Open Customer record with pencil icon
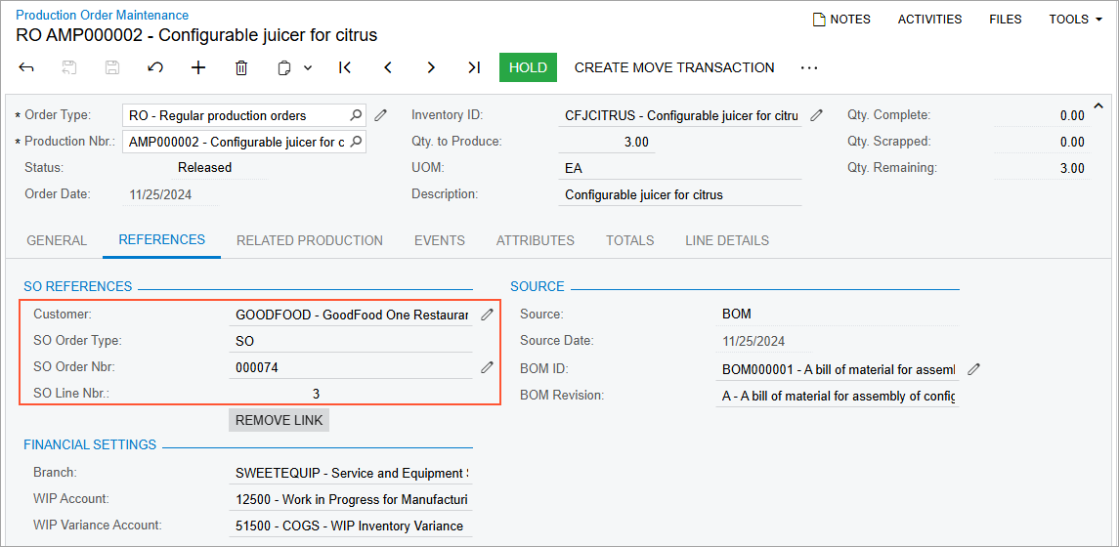Screen dimensions: 1119x547 pyautogui.click(x=487, y=315)
